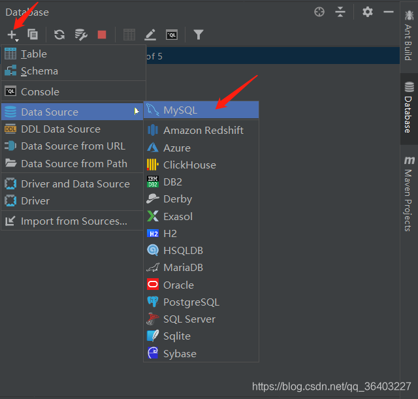The height and width of the screenshot is (399, 418).
Task: Select Data Source menu entry
Action: click(72, 112)
